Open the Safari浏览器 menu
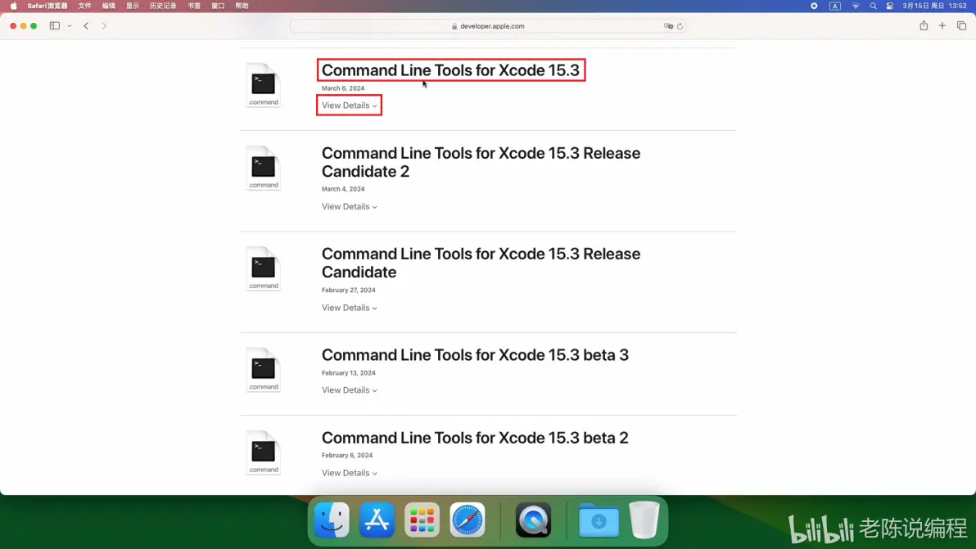This screenshot has height=549, width=976. coord(47,6)
